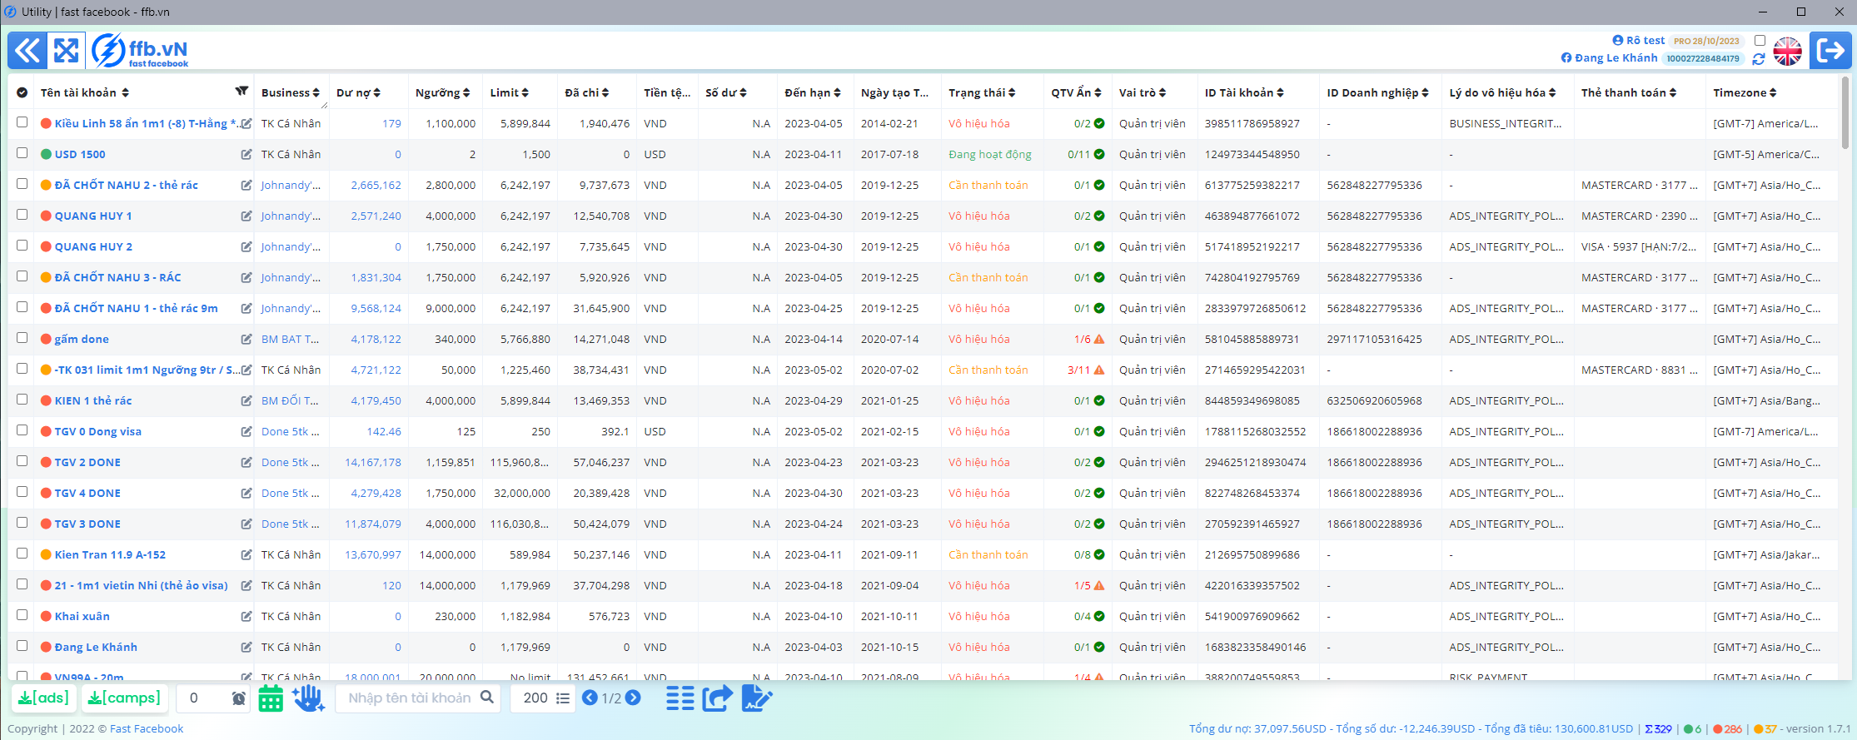Refresh account with circular arrows icon

(1759, 59)
